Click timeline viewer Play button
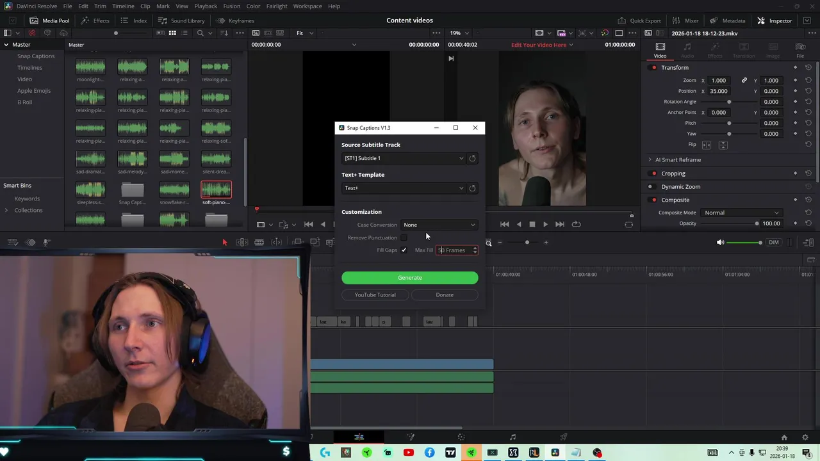This screenshot has height=461, width=820. click(545, 224)
